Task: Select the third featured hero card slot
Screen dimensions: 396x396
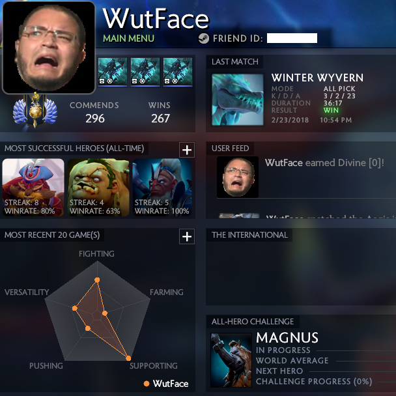Action: (178, 72)
